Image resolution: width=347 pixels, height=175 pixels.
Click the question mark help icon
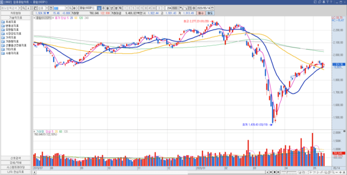pyautogui.click(x=331, y=2)
